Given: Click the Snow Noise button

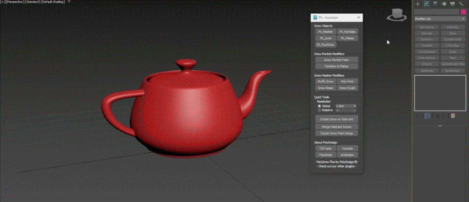Looking at the screenshot, I should tap(326, 88).
